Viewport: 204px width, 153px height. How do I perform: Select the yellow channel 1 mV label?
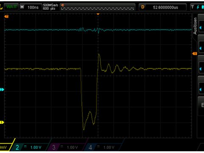(3, 147)
